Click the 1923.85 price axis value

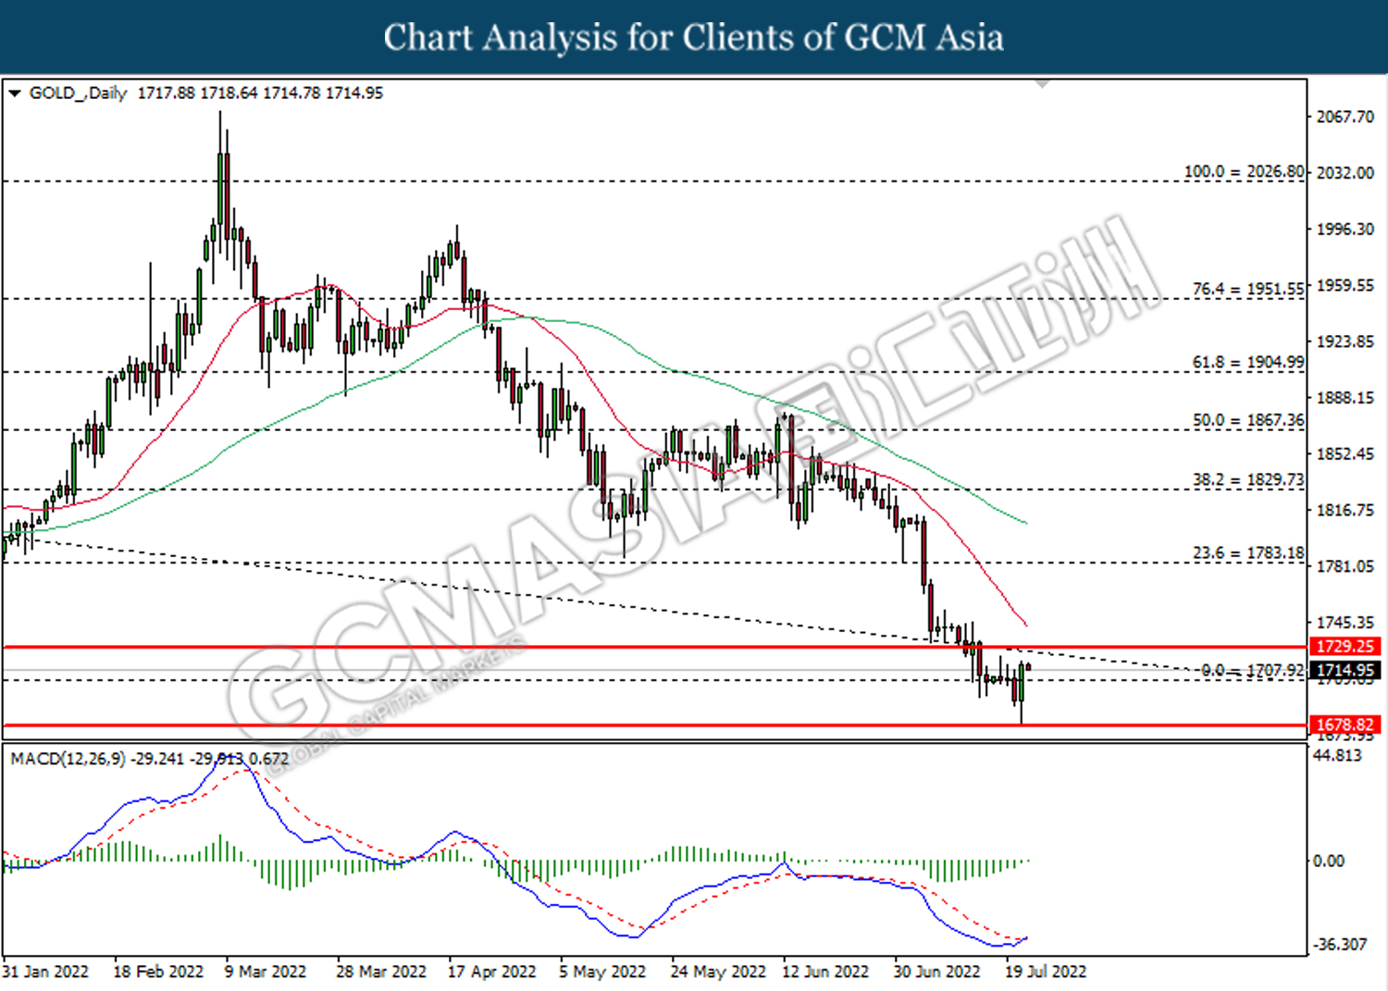[x=1345, y=341]
